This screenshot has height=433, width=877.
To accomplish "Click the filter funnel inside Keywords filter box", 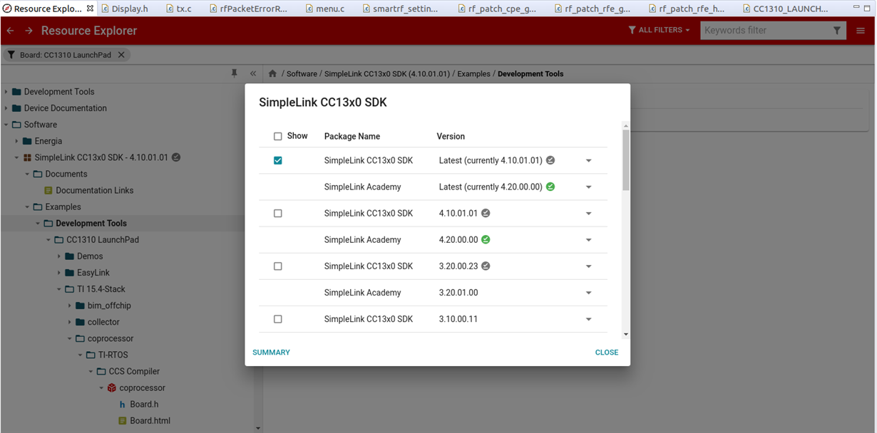I will click(837, 31).
